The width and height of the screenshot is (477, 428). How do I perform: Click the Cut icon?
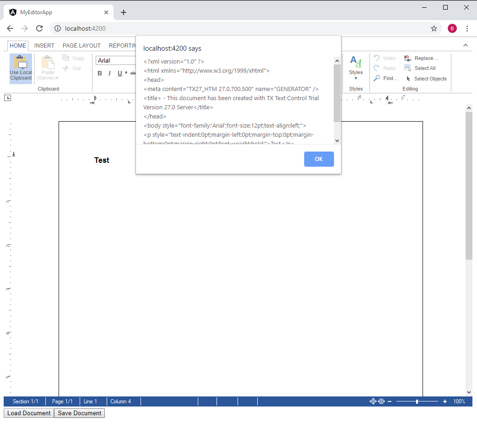click(x=65, y=68)
